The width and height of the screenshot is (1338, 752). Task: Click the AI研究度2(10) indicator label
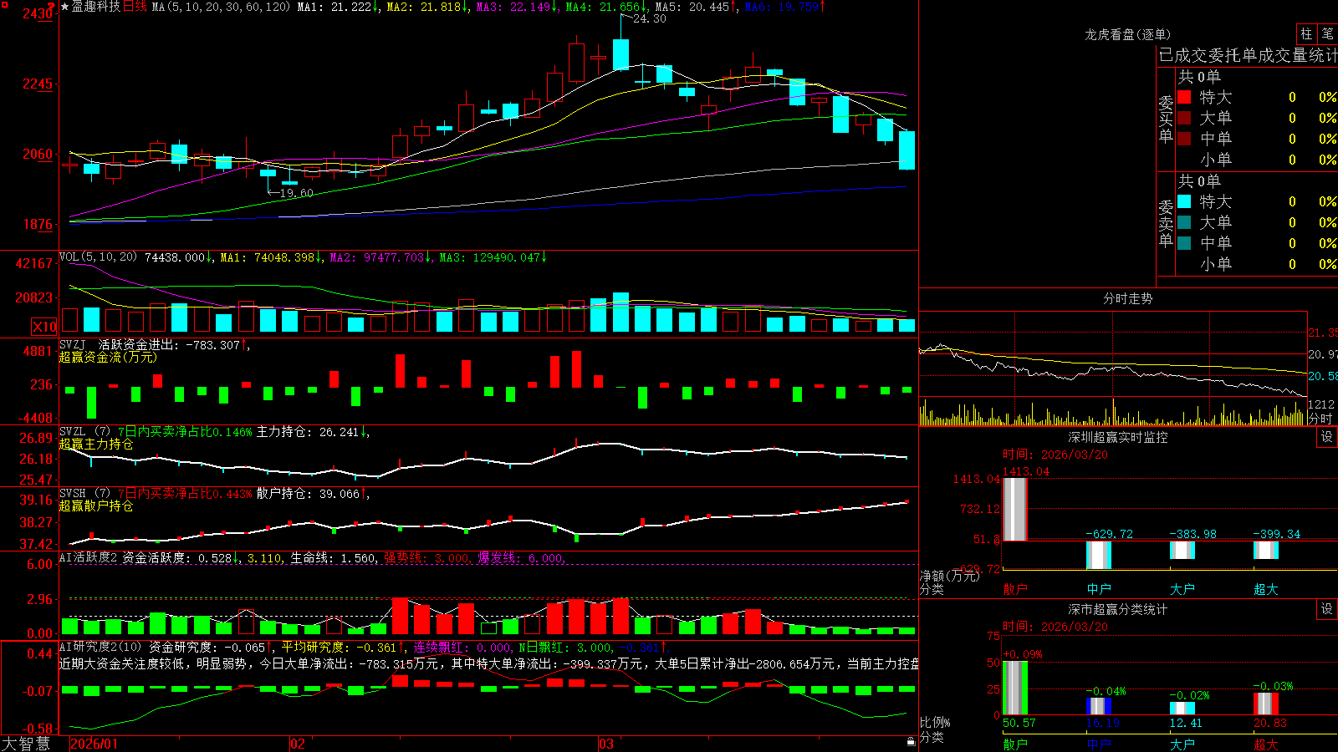[x=100, y=647]
